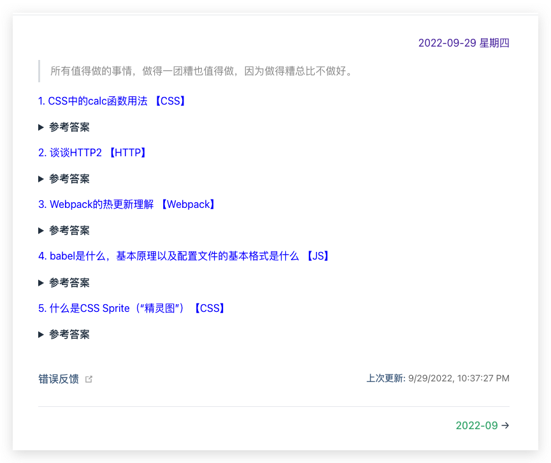Open the 2022-09-29 星期四 date heading link

[x=463, y=43]
